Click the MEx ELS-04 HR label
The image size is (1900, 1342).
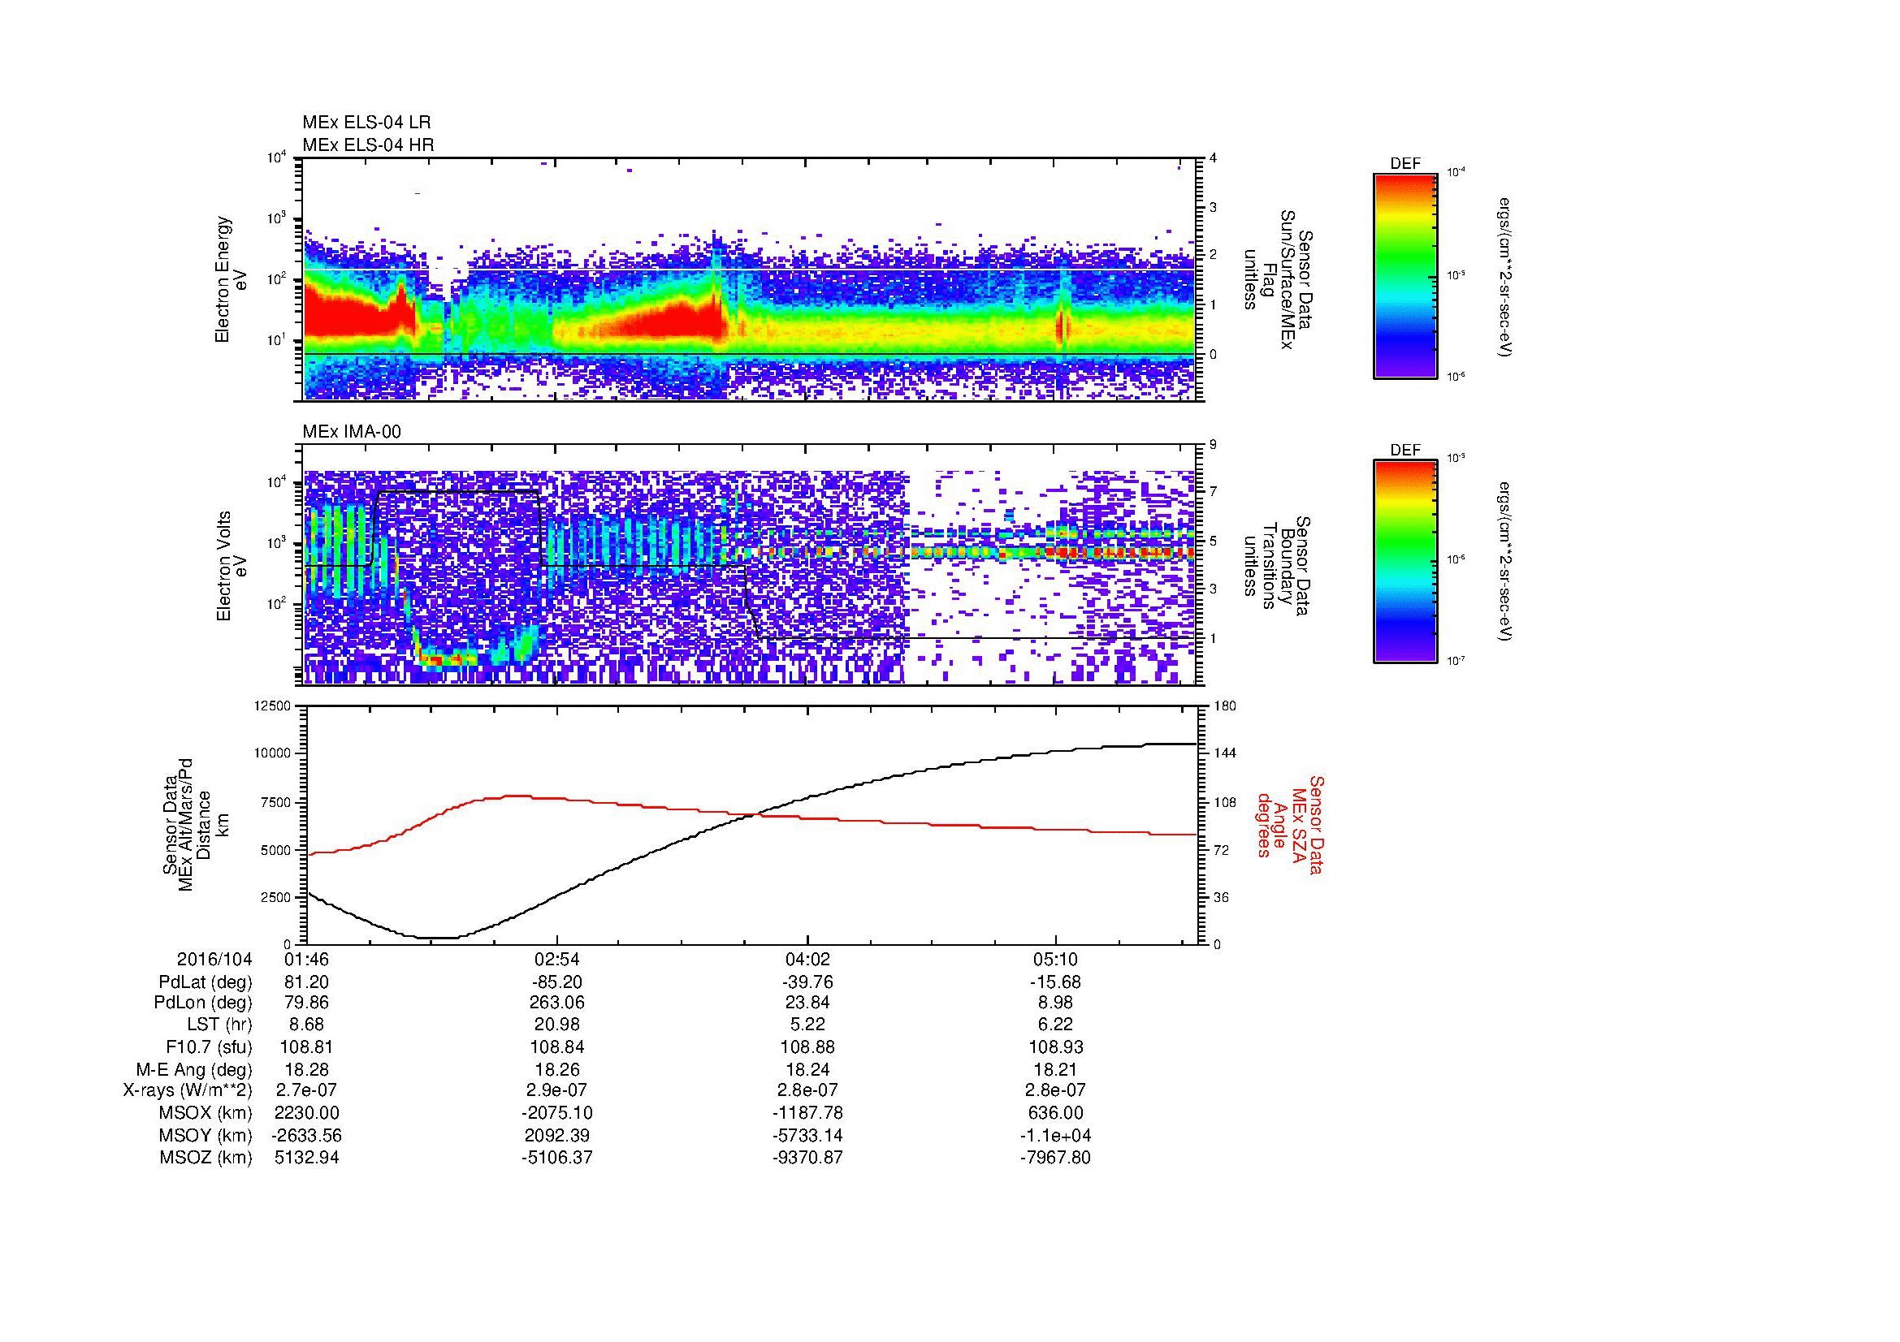point(368,145)
